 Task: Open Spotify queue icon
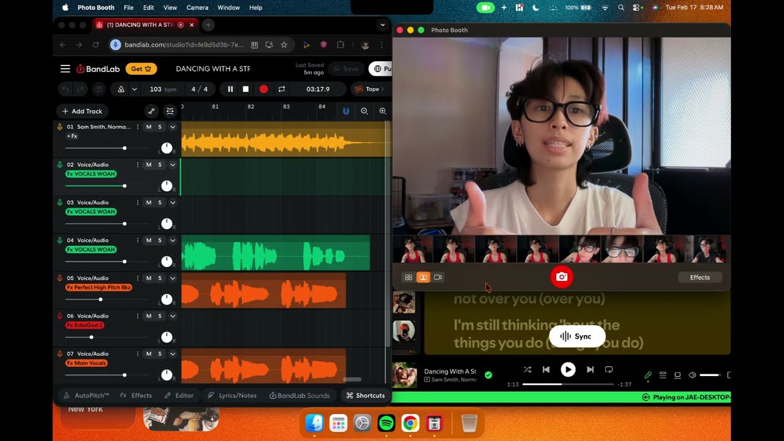[x=663, y=375]
